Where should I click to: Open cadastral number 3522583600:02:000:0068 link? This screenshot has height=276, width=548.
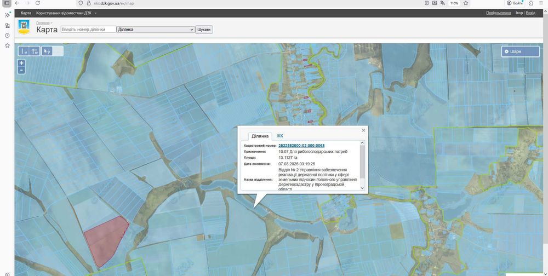[301, 146]
